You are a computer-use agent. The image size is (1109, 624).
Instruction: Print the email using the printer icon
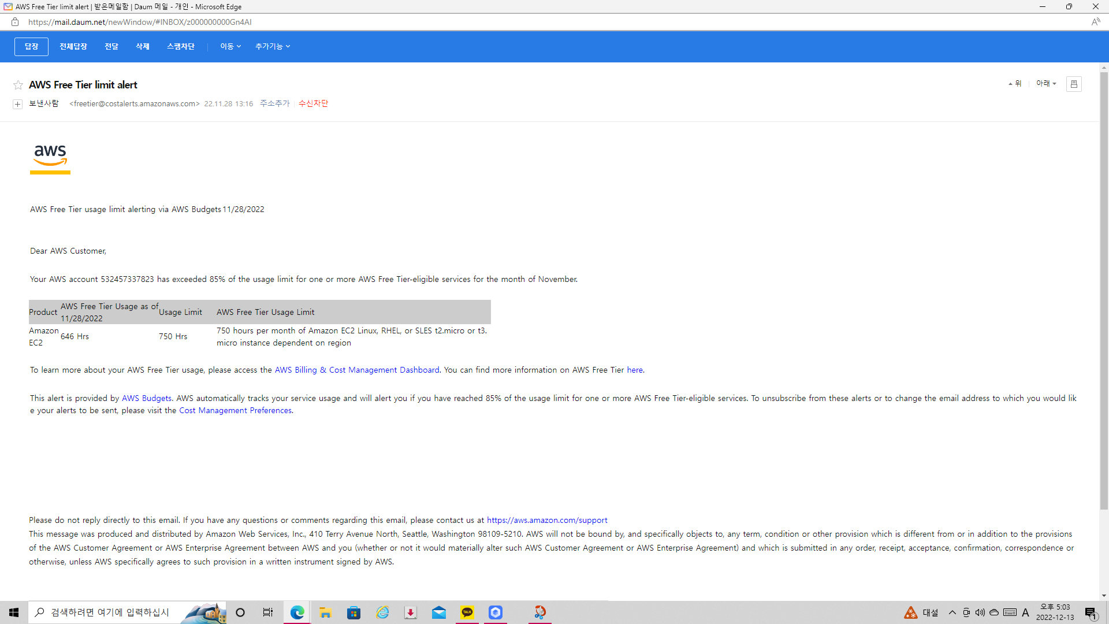[1074, 84]
